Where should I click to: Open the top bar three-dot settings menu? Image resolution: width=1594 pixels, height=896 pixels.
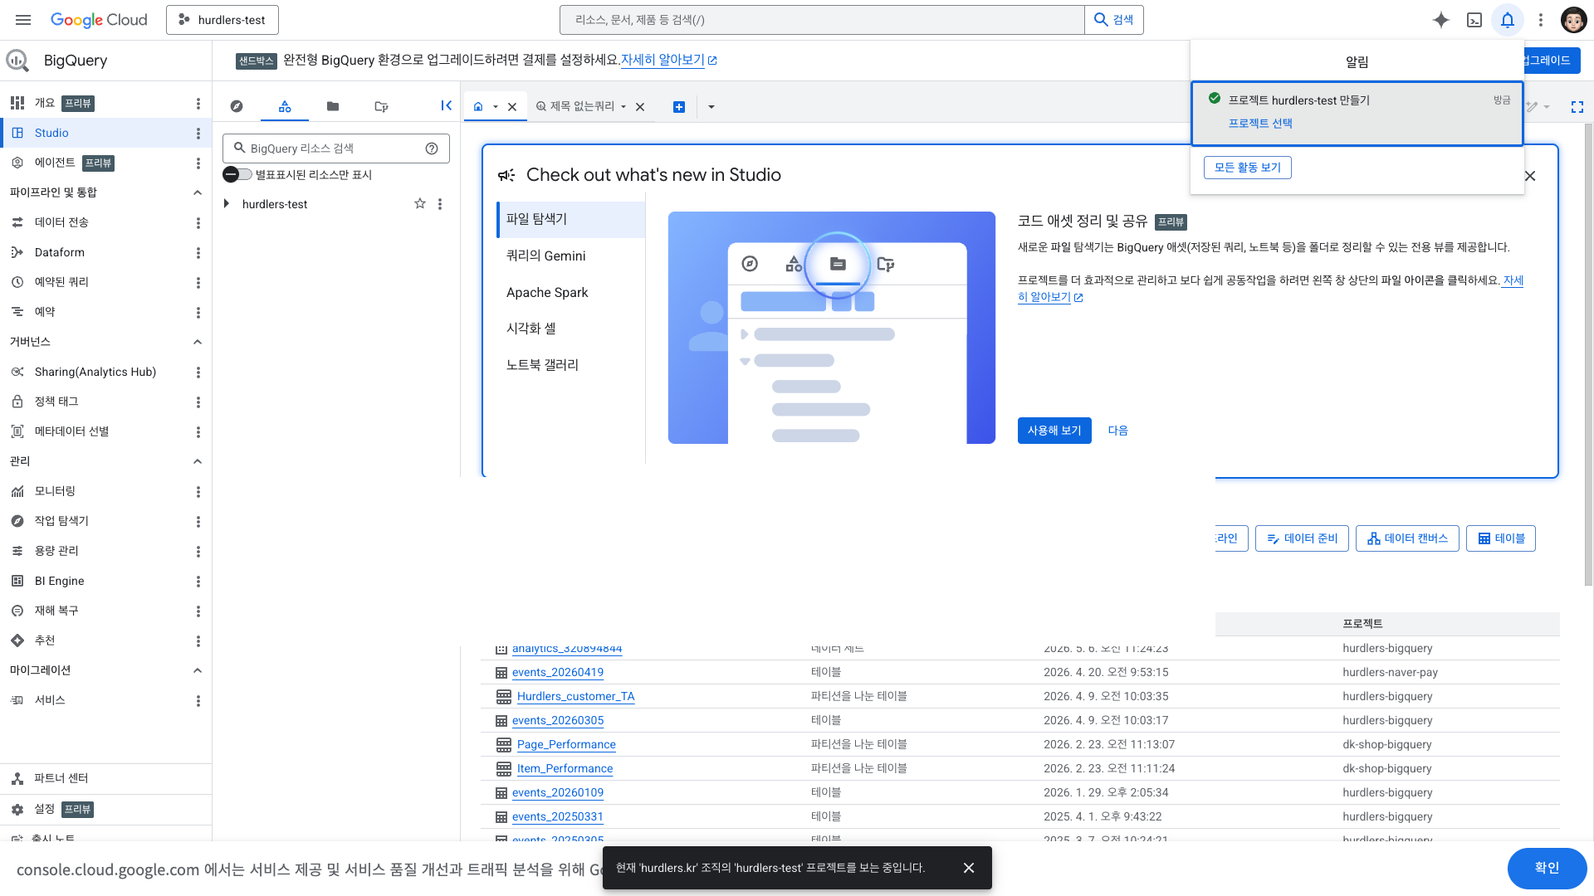pos(1541,20)
